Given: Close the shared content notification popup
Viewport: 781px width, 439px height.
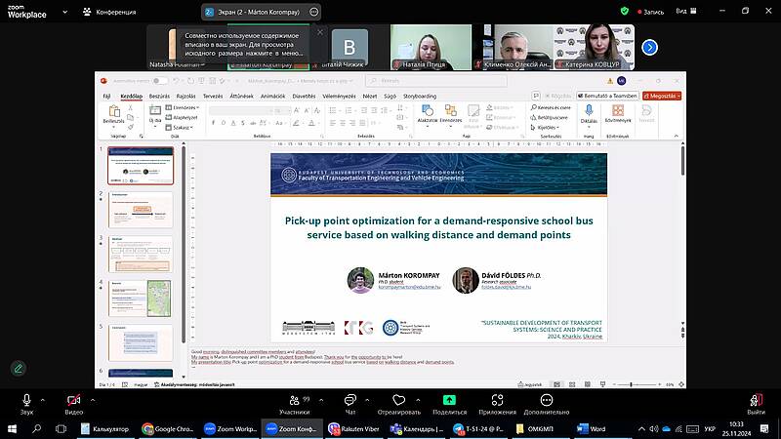Looking at the screenshot, I should [320, 32].
